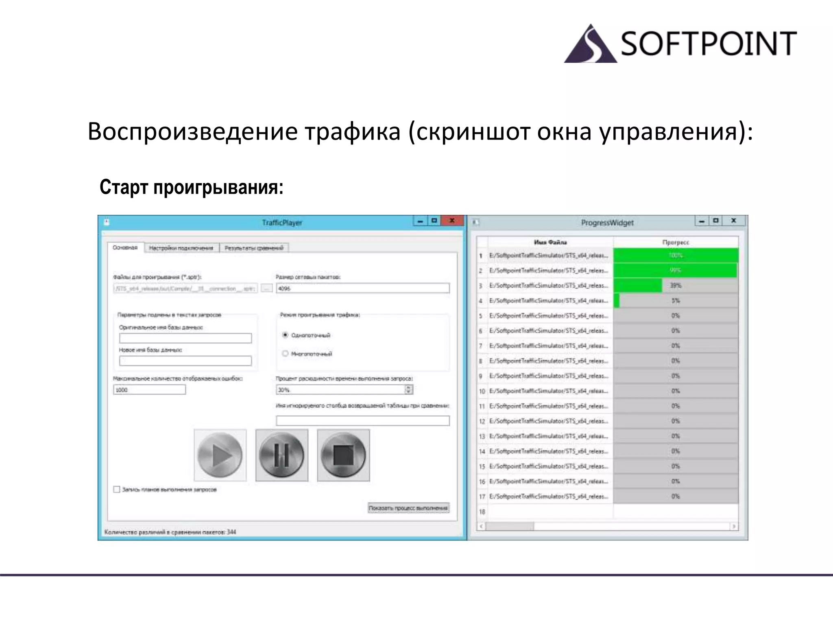Minimize the ProgressWidget window
Screen dimensions: 833x625
pyautogui.click(x=702, y=221)
